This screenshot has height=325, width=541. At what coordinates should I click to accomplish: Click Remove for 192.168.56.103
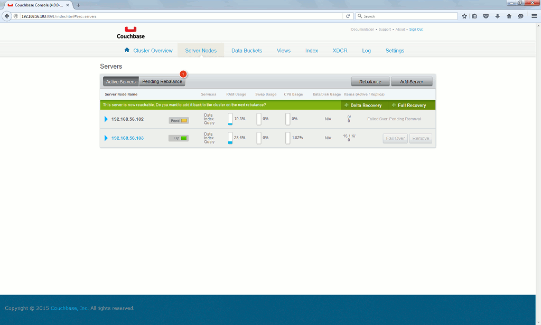click(421, 138)
